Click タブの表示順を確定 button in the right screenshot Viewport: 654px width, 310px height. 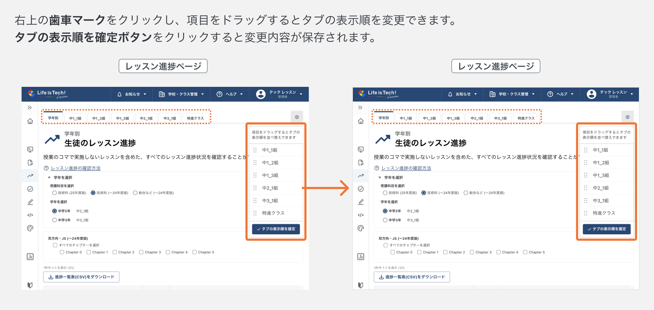tap(607, 229)
